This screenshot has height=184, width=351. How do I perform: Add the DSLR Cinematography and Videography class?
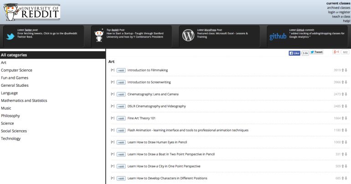coord(121,106)
